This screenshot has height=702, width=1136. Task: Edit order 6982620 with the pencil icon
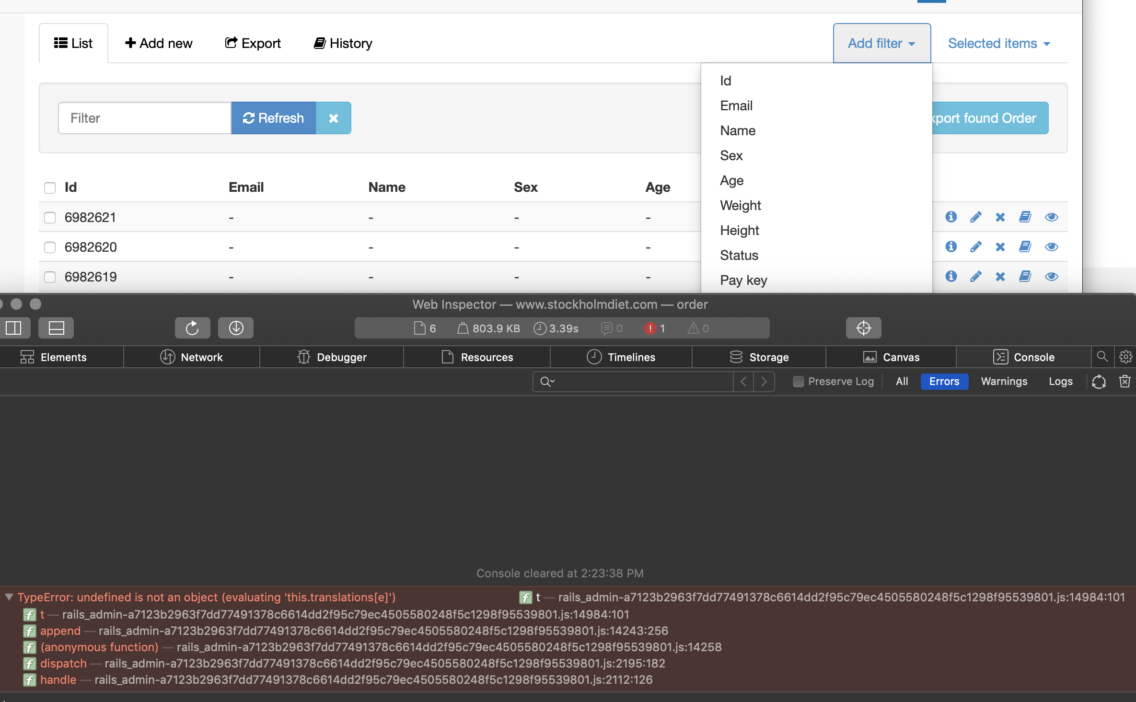click(976, 246)
